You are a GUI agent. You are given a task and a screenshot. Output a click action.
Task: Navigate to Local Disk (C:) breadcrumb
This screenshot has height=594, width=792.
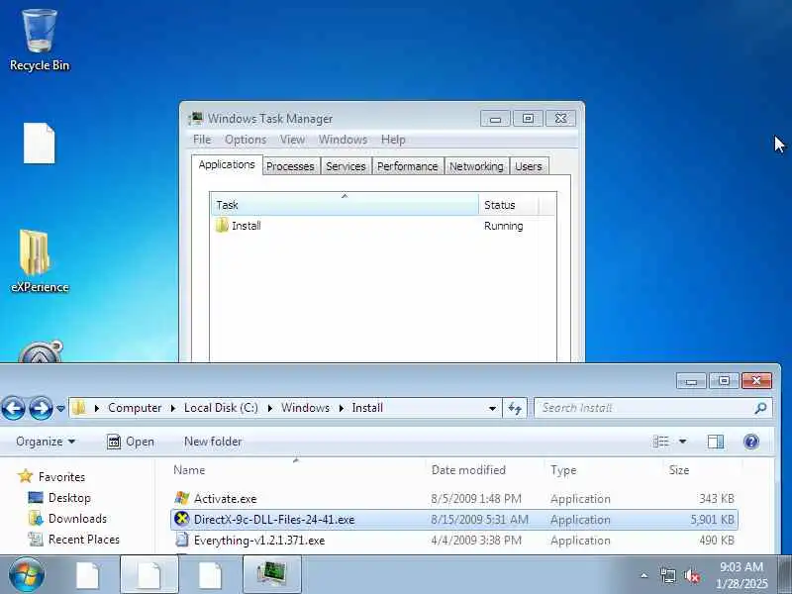tap(221, 408)
